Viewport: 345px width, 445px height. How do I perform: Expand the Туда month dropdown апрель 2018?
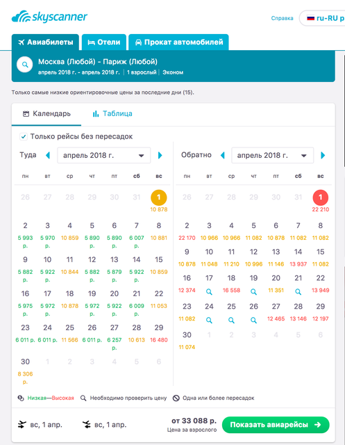coord(104,155)
